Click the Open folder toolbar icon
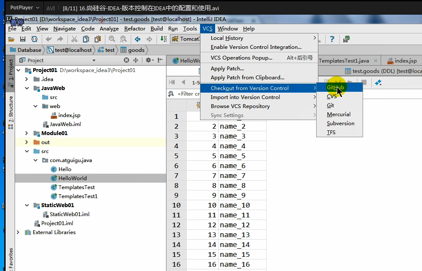 click(x=11, y=39)
